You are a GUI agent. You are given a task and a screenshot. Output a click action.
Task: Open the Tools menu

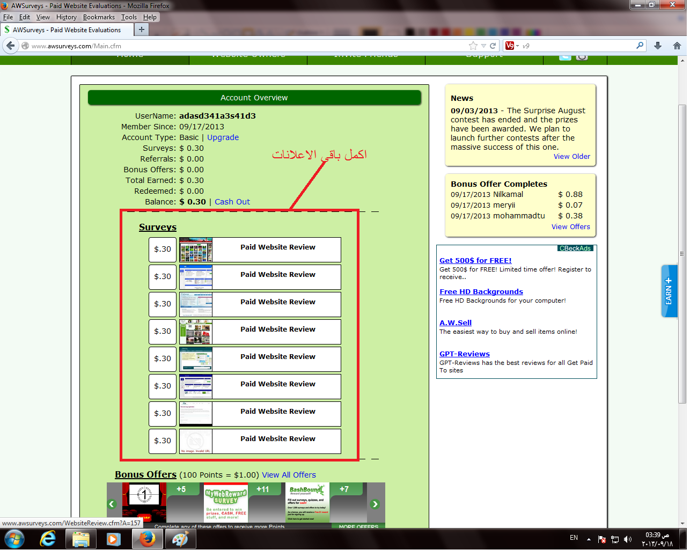(129, 17)
